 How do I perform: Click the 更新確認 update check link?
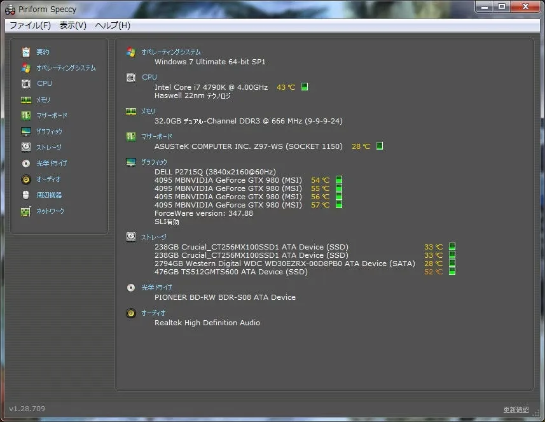tap(516, 409)
